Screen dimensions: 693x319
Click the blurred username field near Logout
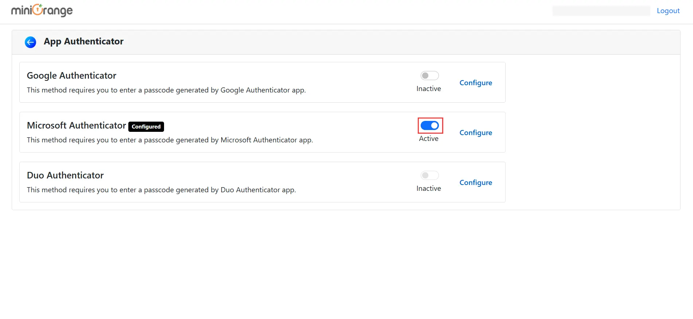[601, 11]
